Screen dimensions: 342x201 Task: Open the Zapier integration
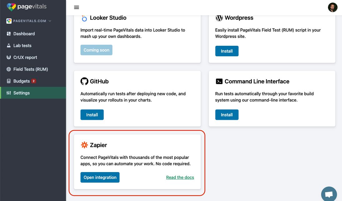[x=100, y=177]
